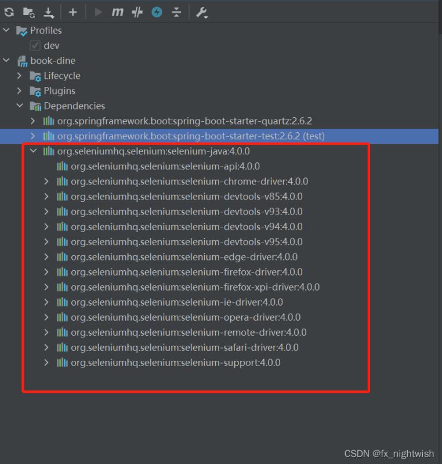
Task: Generate sources and update folders icon
Action: pyautogui.click(x=28, y=12)
